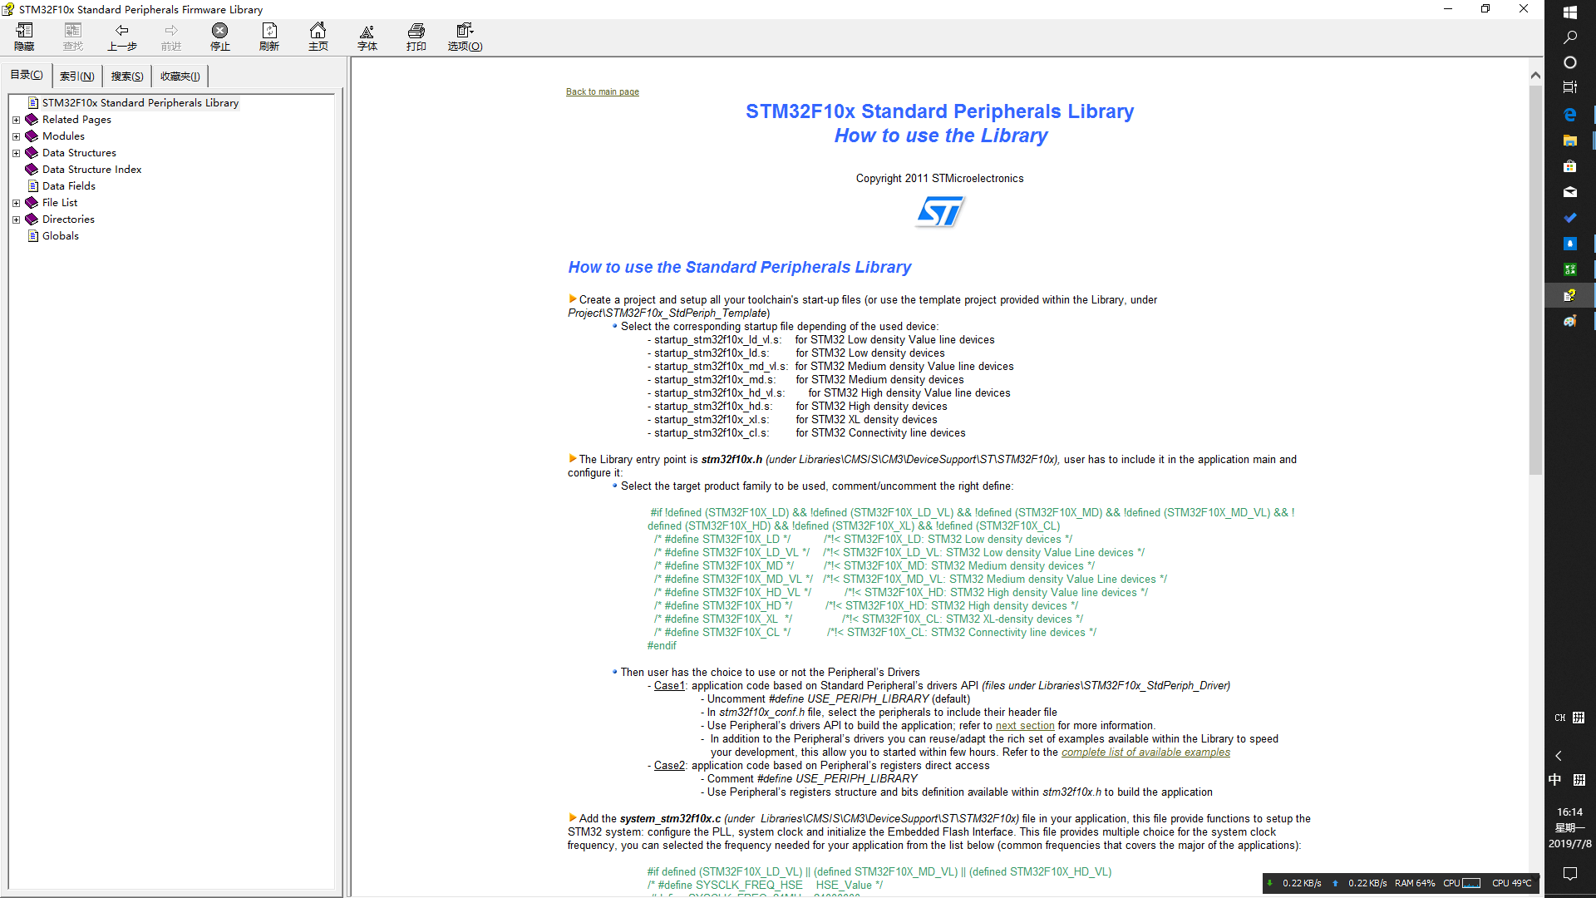
Task: Click the Hide (隐藏) toolbar button
Action: [x=24, y=37]
